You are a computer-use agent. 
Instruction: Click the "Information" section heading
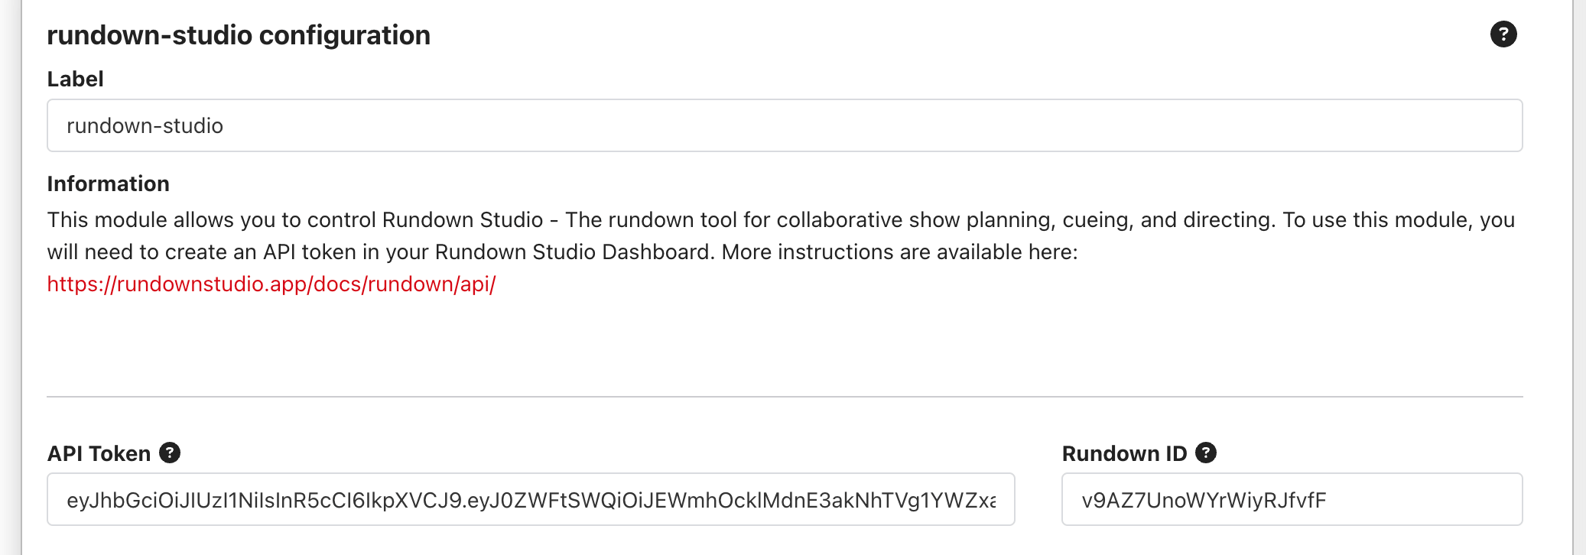(x=108, y=183)
